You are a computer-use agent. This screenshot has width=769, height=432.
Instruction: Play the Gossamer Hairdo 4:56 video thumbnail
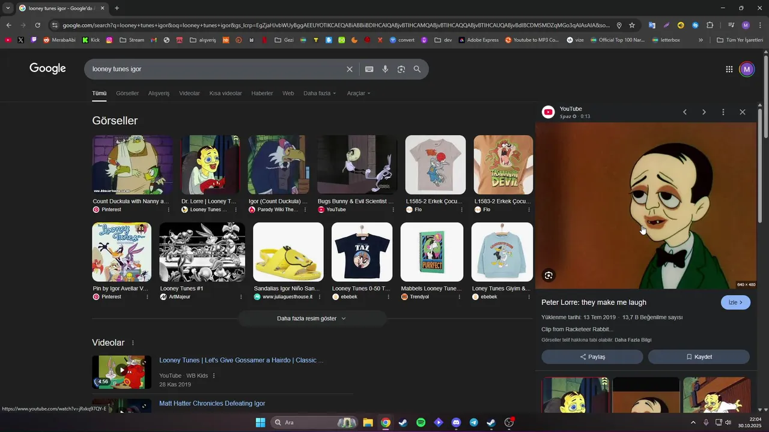[x=121, y=372]
